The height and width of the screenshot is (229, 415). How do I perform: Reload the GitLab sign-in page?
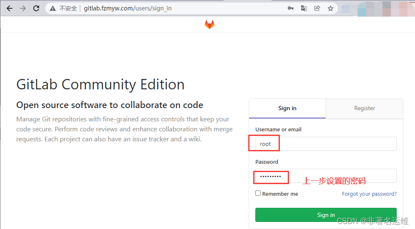coord(36,8)
